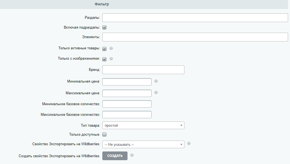Click the Минимальная цена: label
Image resolution: width=290 pixels, height=164 pixels.
click(x=84, y=81)
